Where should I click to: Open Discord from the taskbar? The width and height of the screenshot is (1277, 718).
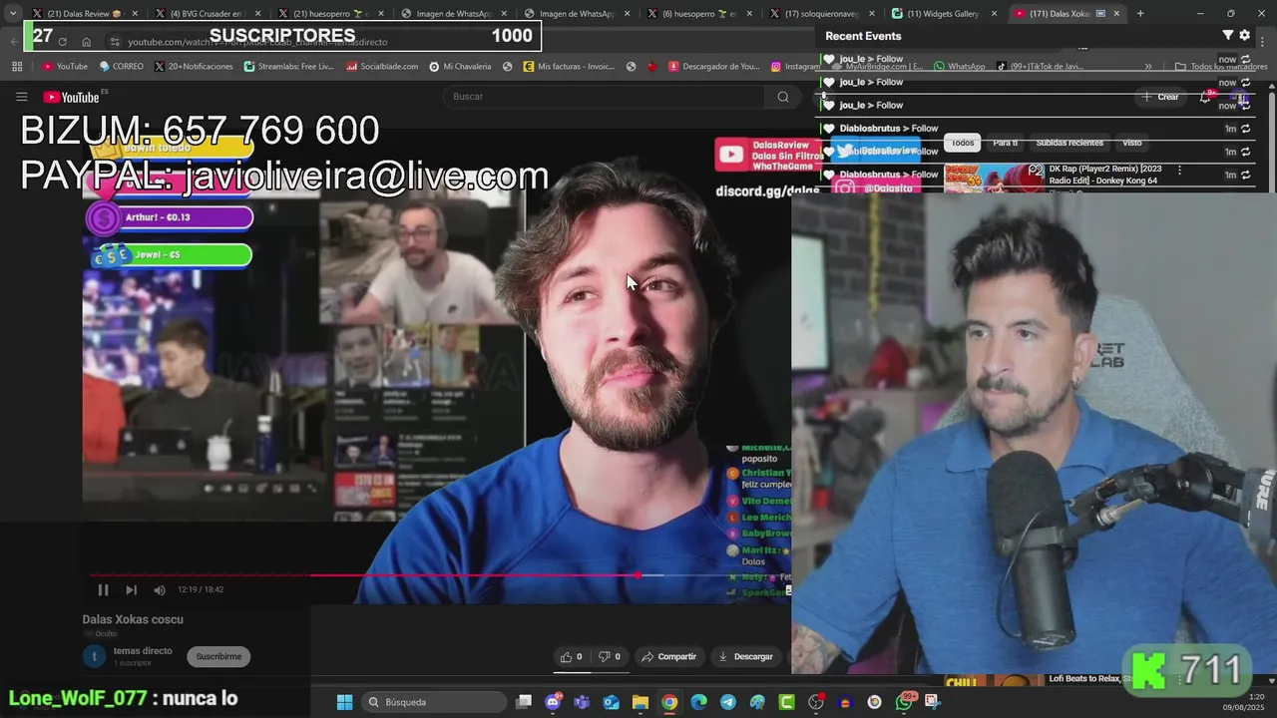point(553,702)
